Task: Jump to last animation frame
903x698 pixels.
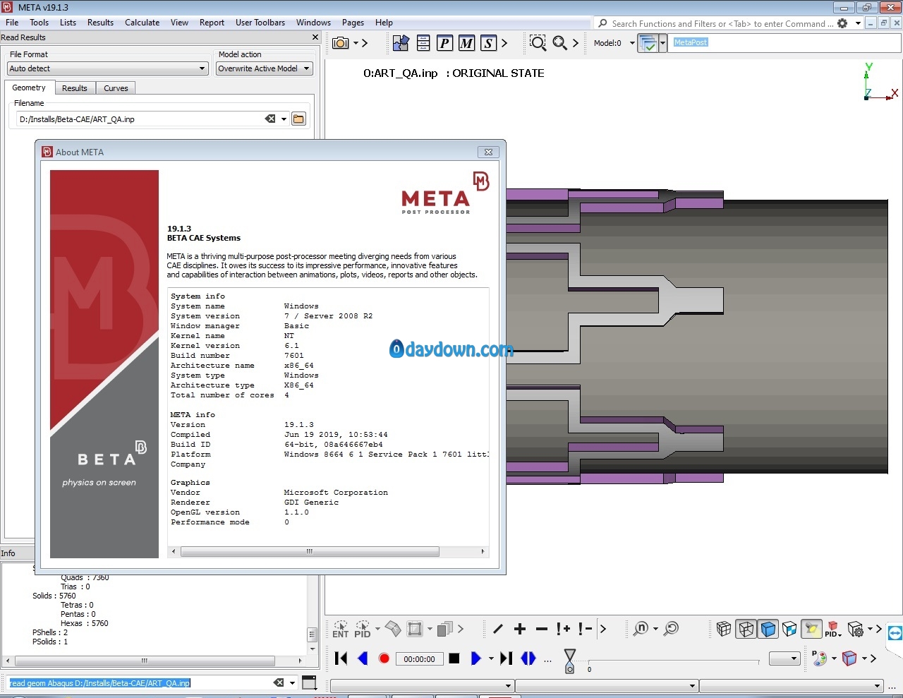Action: tap(506, 658)
